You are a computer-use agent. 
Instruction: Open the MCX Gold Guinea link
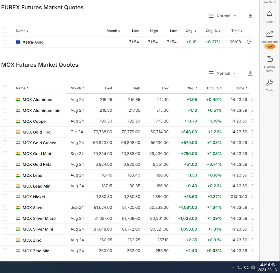(x=40, y=143)
